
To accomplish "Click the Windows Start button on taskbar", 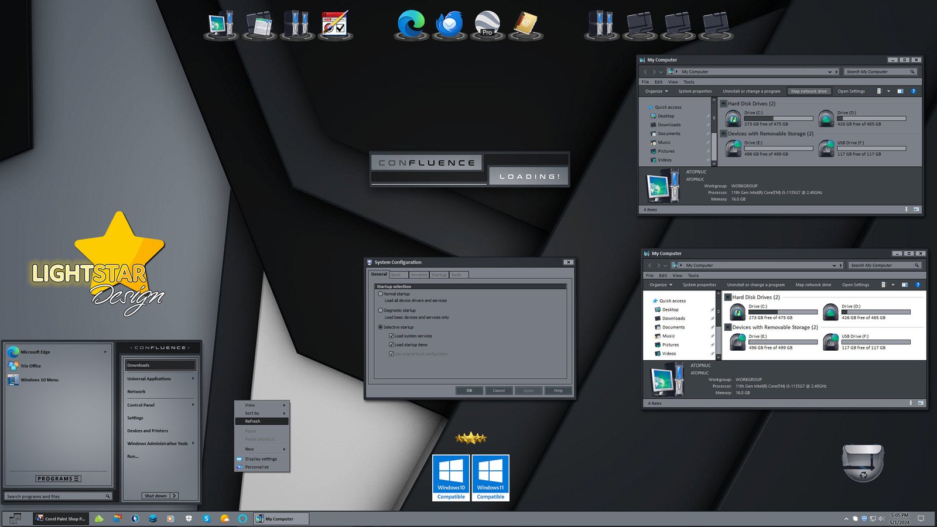I will (15, 518).
